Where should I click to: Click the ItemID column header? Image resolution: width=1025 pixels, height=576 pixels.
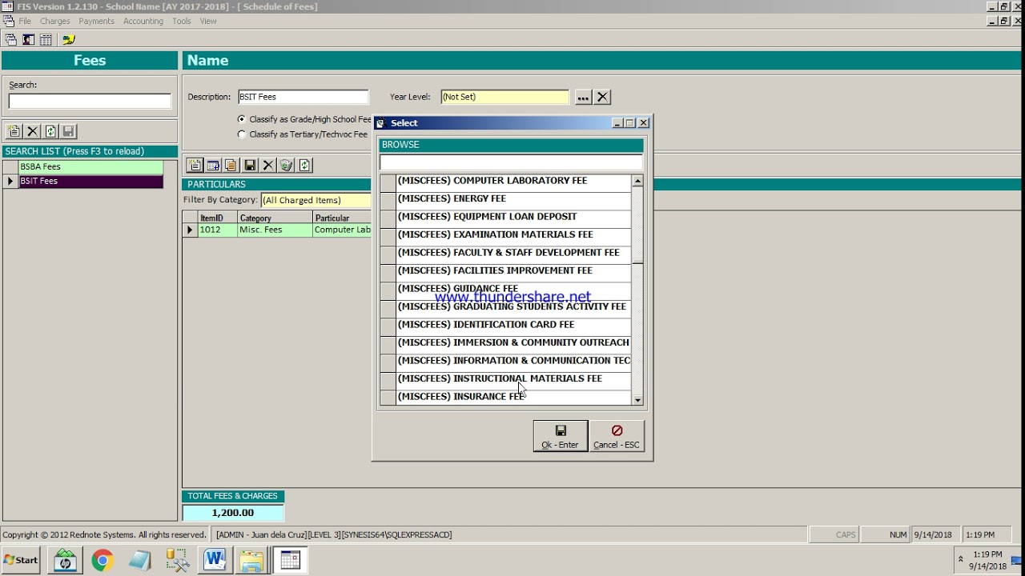click(x=217, y=218)
